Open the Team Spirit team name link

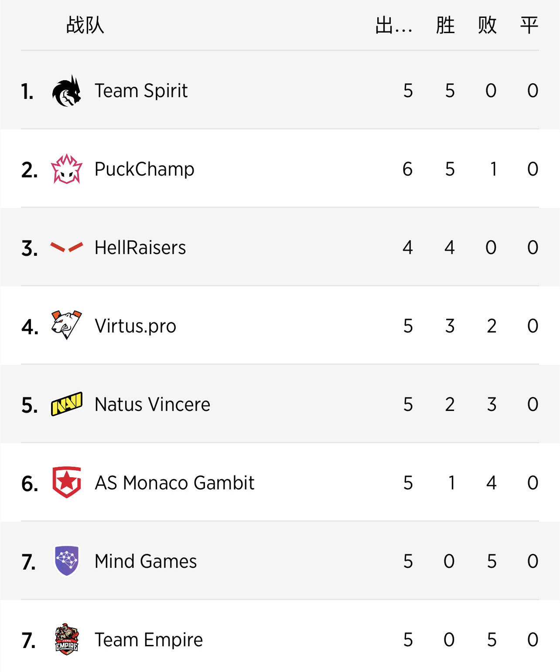point(141,91)
